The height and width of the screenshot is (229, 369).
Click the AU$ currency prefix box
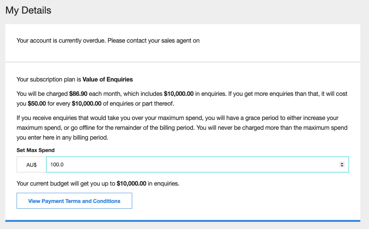pyautogui.click(x=31, y=164)
